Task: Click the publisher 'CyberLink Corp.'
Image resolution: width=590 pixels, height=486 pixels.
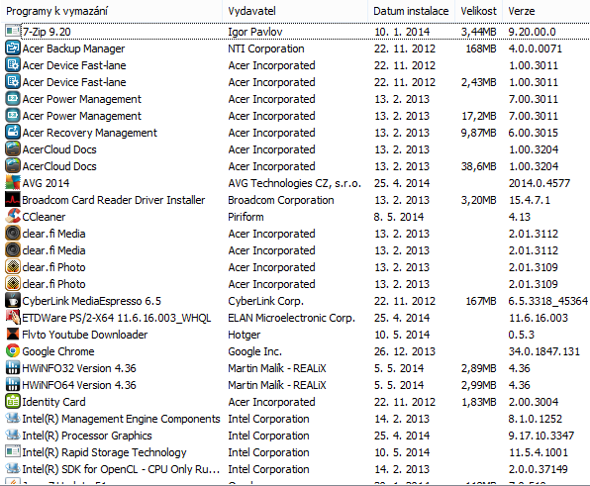Action: pyautogui.click(x=265, y=301)
